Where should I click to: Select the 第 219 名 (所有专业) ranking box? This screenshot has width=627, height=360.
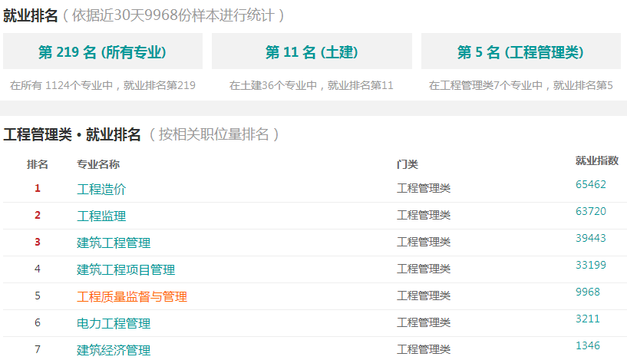pos(103,51)
